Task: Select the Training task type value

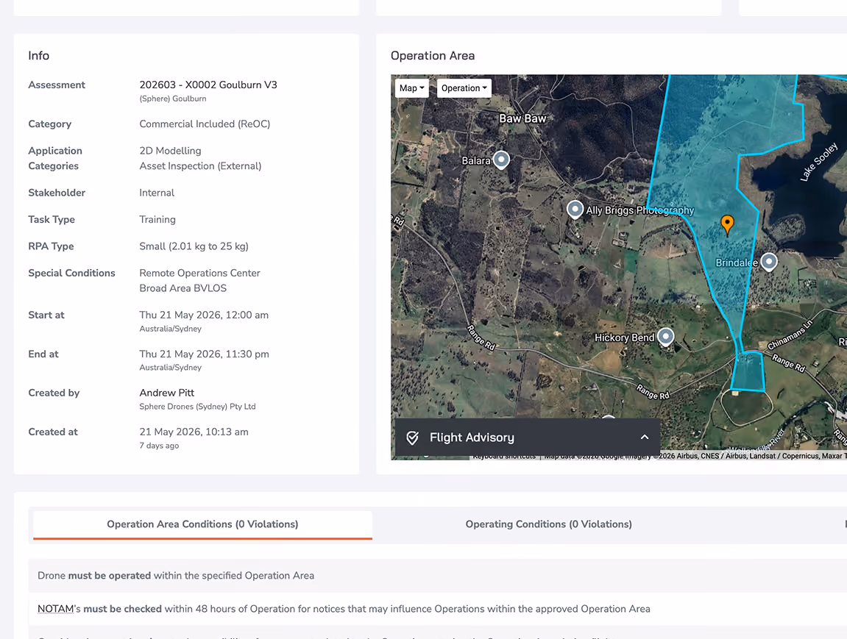Action: pos(157,220)
